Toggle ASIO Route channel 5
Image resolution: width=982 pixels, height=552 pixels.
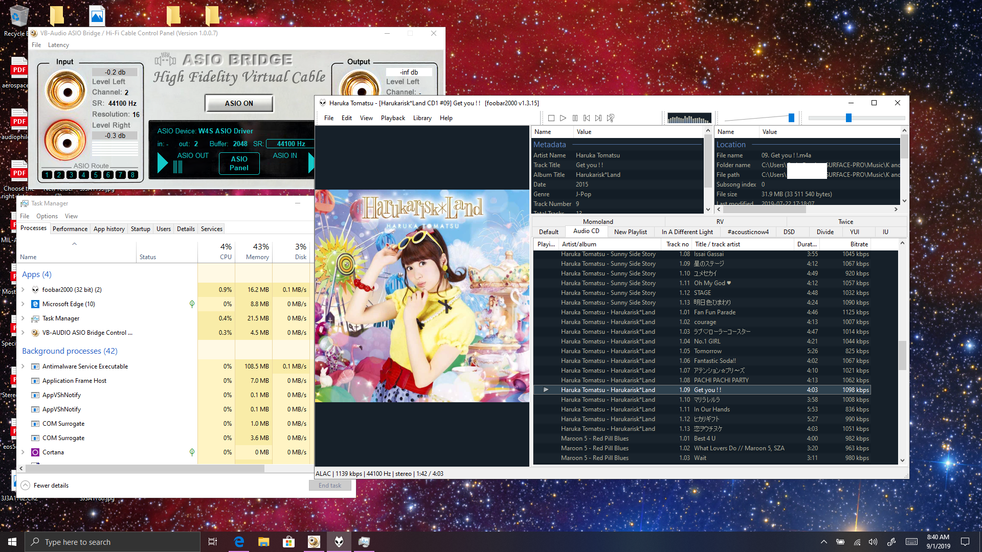click(x=96, y=175)
